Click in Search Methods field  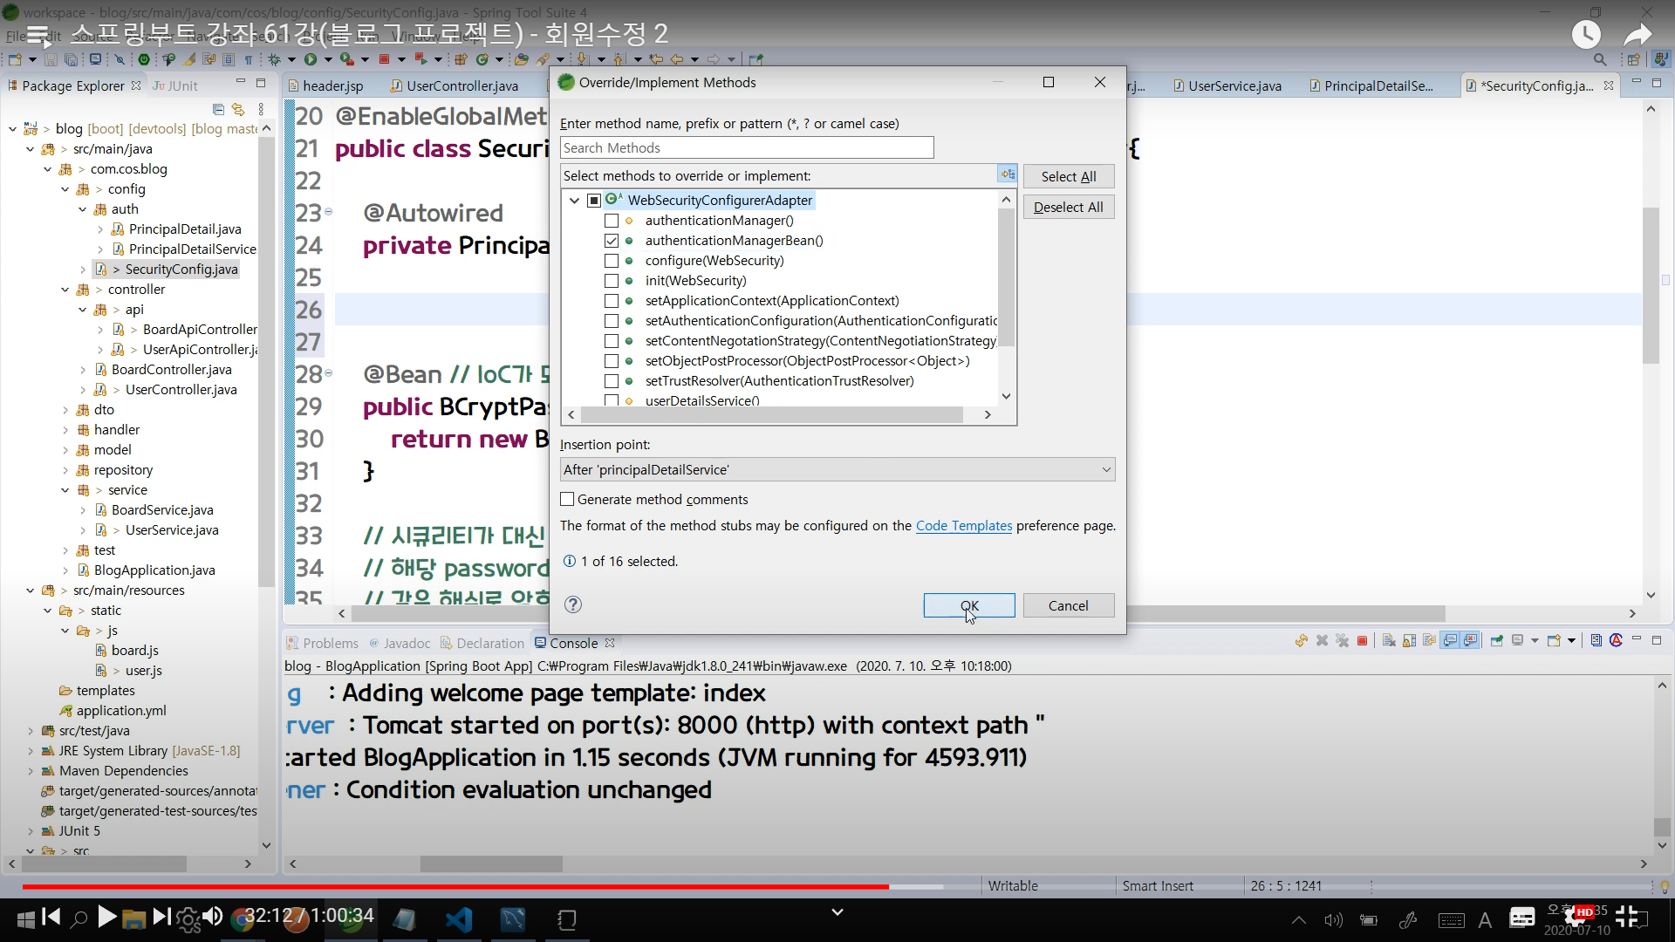pyautogui.click(x=747, y=147)
